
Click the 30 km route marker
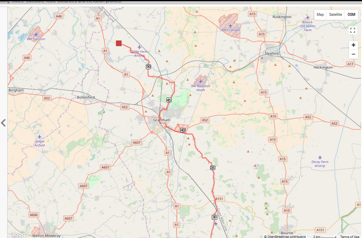click(x=214, y=217)
